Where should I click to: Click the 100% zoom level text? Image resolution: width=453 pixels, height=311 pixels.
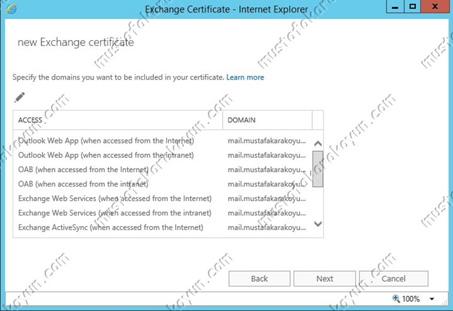410,299
